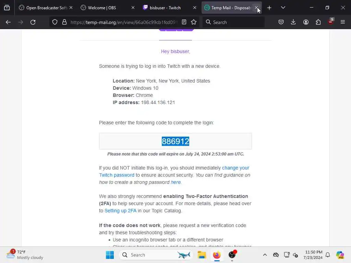Switch to Welcome | OBS tab

(107, 8)
